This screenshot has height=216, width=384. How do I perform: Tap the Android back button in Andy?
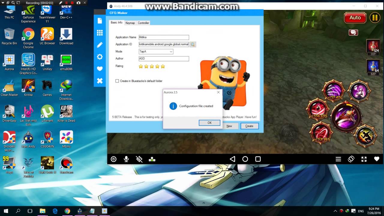click(x=232, y=159)
